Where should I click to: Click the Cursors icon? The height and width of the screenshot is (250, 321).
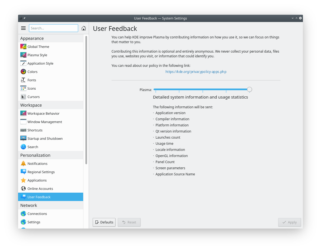(23, 97)
